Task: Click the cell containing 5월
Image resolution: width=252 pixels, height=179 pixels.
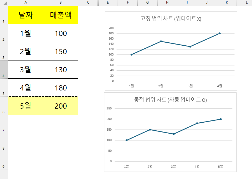Action: [x=26, y=106]
